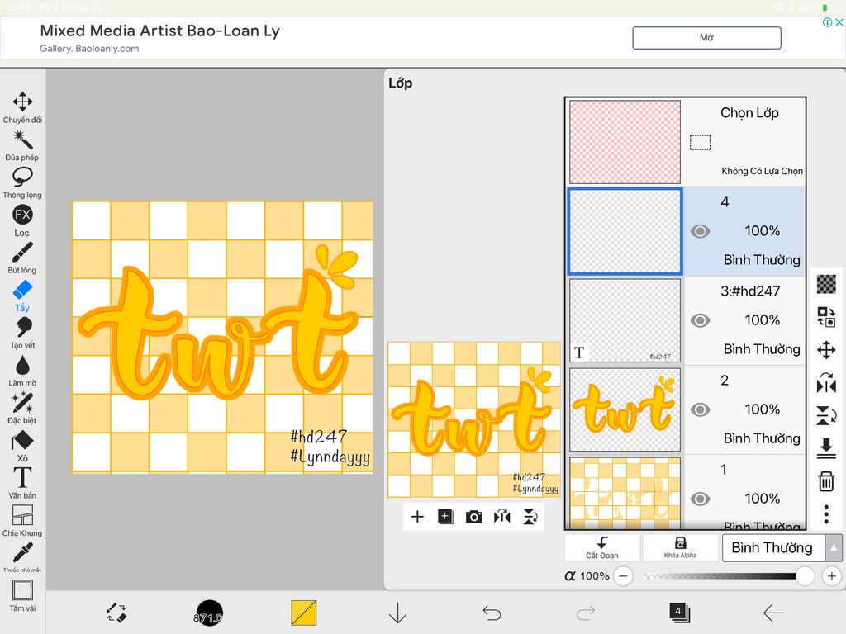Open the Bình Thường blend mode dropdown
The image size is (846, 634).
772,548
